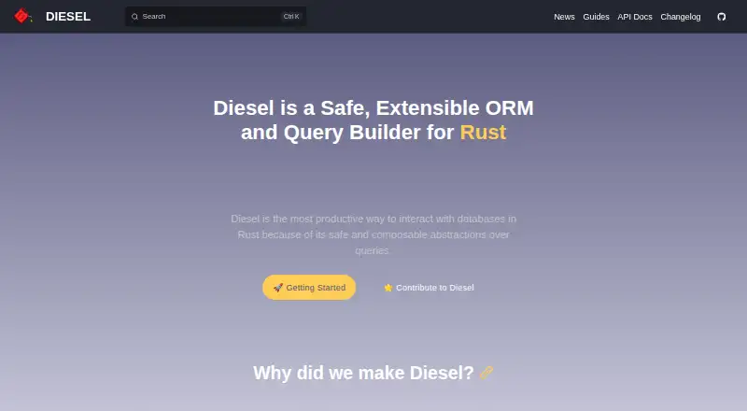
Task: Click the yellow word Rust in headline
Action: tap(483, 132)
